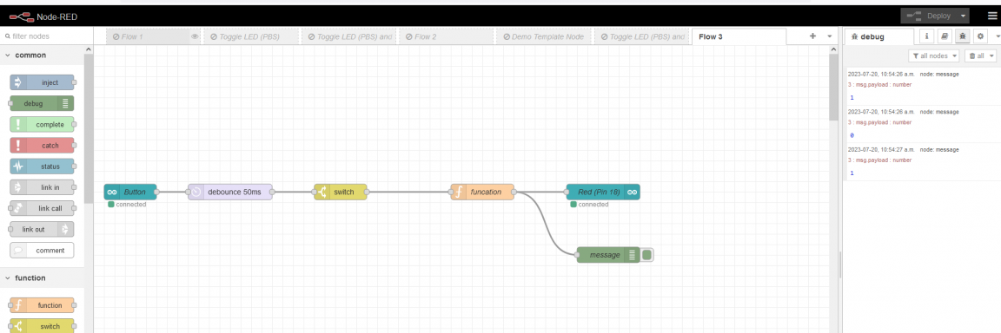Open the sidebar info tab icon
1001x333 pixels.
click(x=926, y=36)
